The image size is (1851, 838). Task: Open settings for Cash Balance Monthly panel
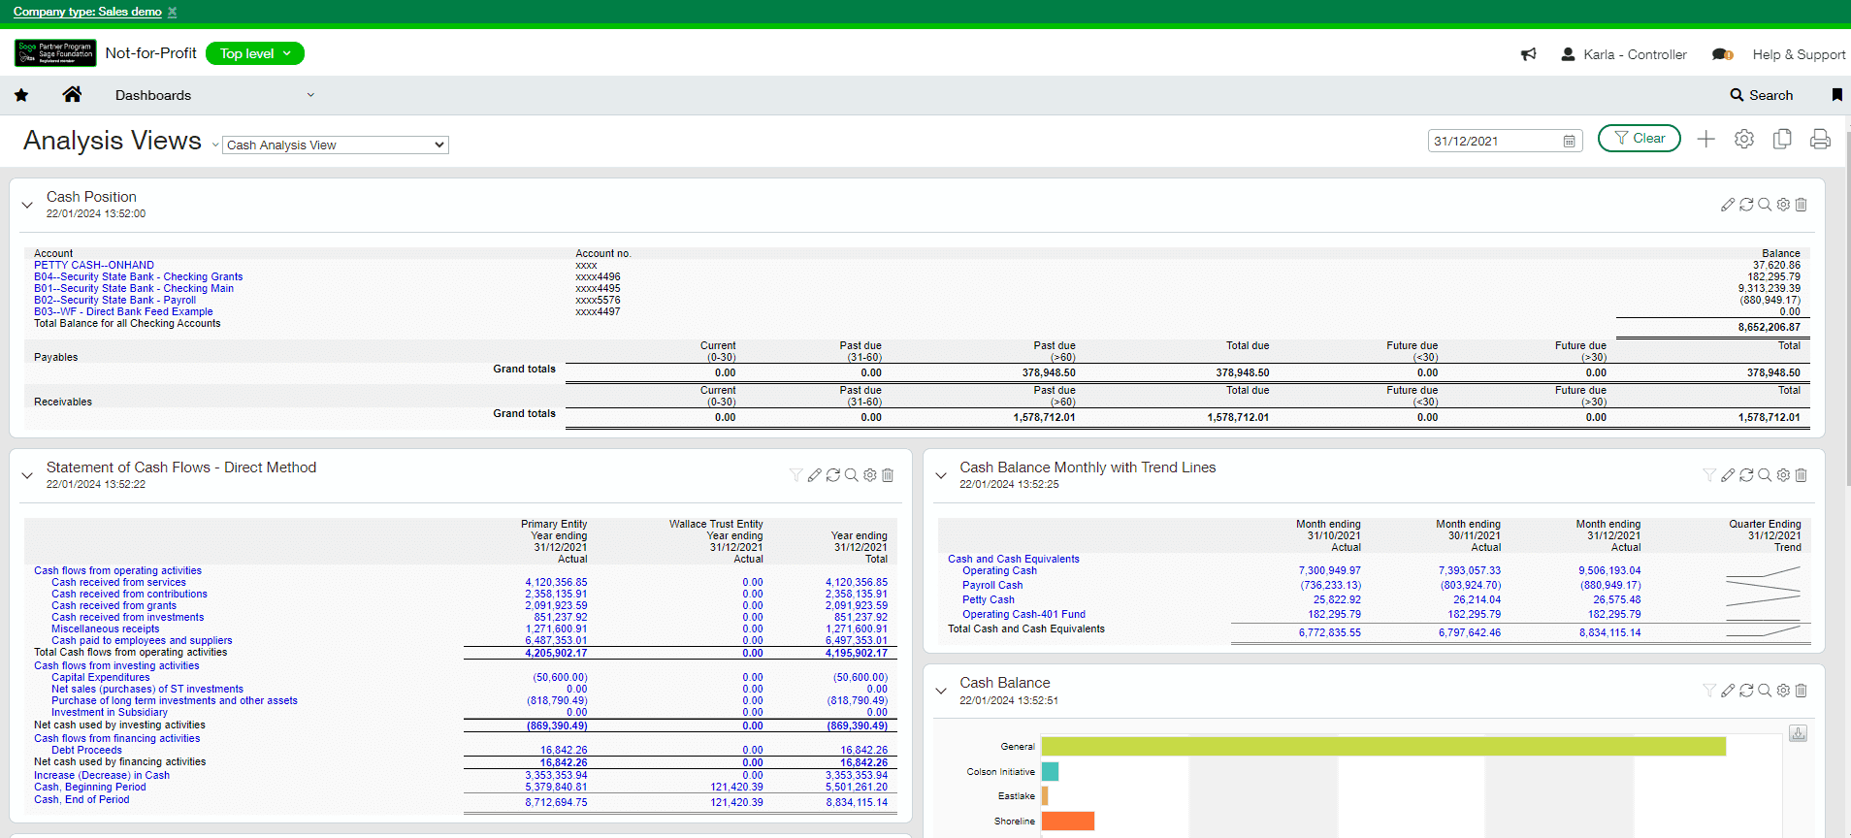click(1783, 475)
